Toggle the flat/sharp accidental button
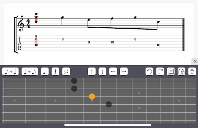Screen dimensions: 198x128 pyautogui.click(x=66, y=71)
